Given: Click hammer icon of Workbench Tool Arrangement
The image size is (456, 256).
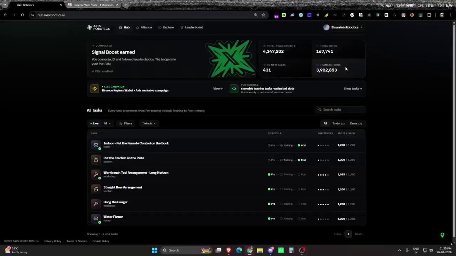Looking at the screenshot, I should [x=96, y=174].
